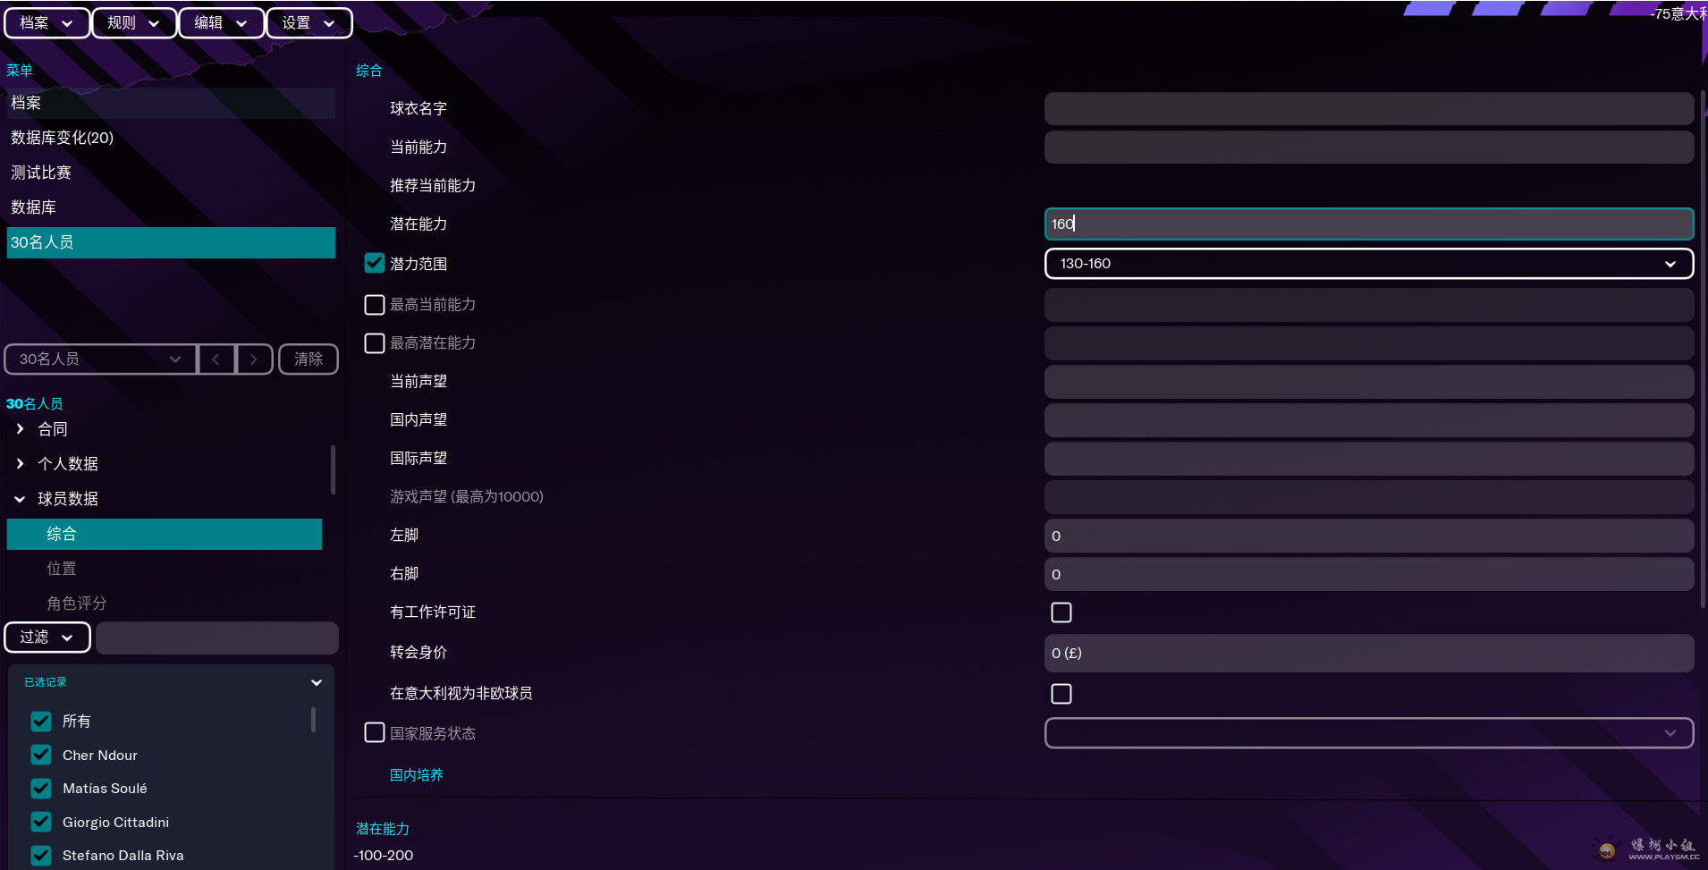
Task: Select 测试比赛 in the menu
Action: click(x=171, y=173)
